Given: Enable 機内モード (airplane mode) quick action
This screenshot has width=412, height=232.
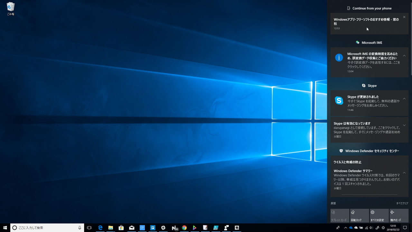Looking at the screenshot, I should 399,216.
